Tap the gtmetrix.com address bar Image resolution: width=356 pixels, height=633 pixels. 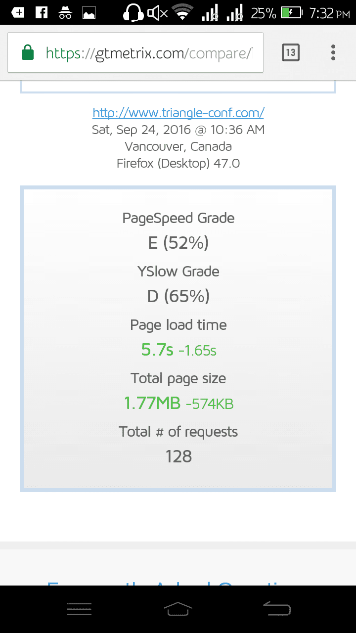tap(148, 53)
